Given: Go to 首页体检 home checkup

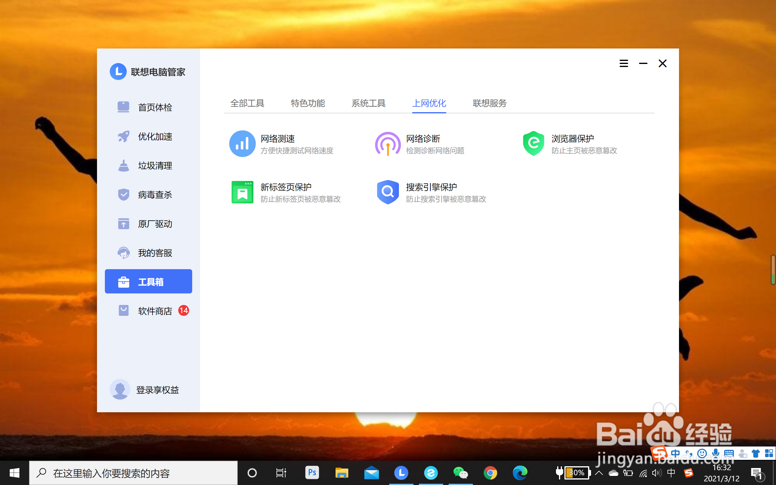Looking at the screenshot, I should [x=155, y=107].
